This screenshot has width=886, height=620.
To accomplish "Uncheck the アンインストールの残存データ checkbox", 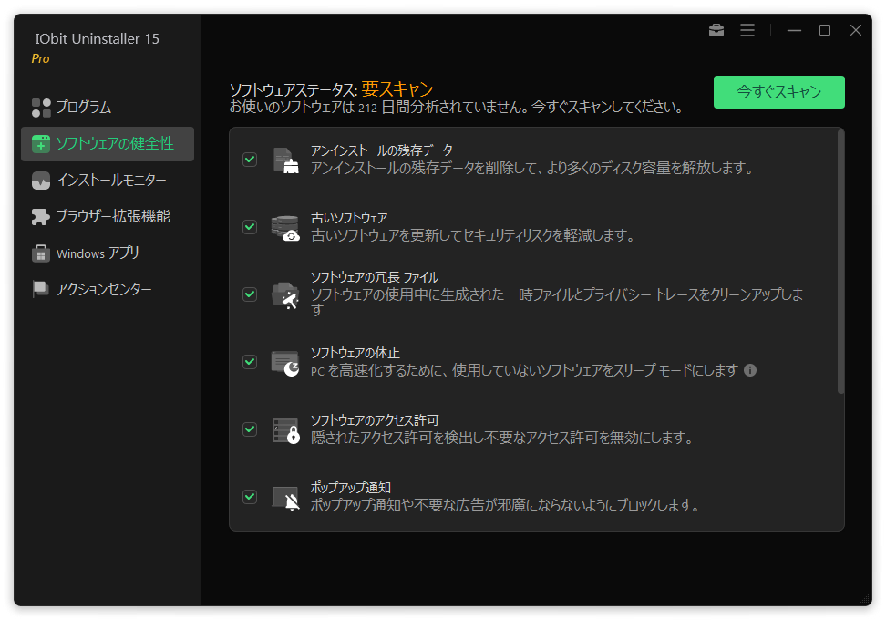I will (250, 160).
